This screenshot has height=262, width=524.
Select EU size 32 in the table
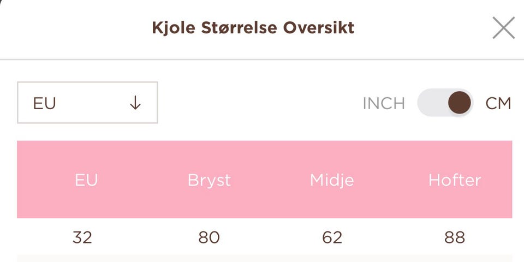coord(82,237)
